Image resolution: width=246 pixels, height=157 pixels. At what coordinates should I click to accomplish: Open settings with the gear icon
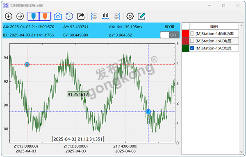pos(130,16)
